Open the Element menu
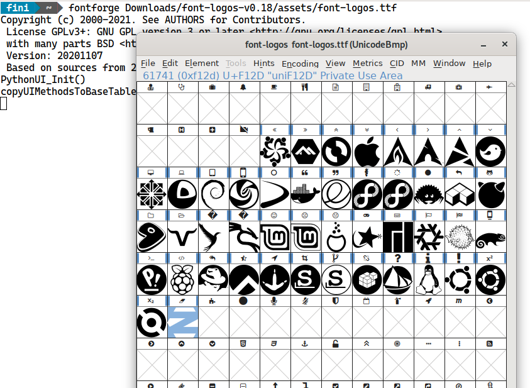 202,63
